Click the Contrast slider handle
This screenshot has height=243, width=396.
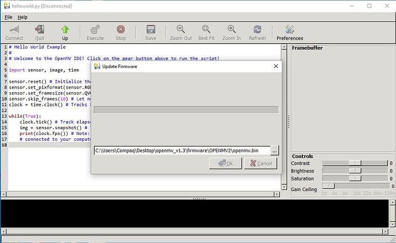click(355, 163)
